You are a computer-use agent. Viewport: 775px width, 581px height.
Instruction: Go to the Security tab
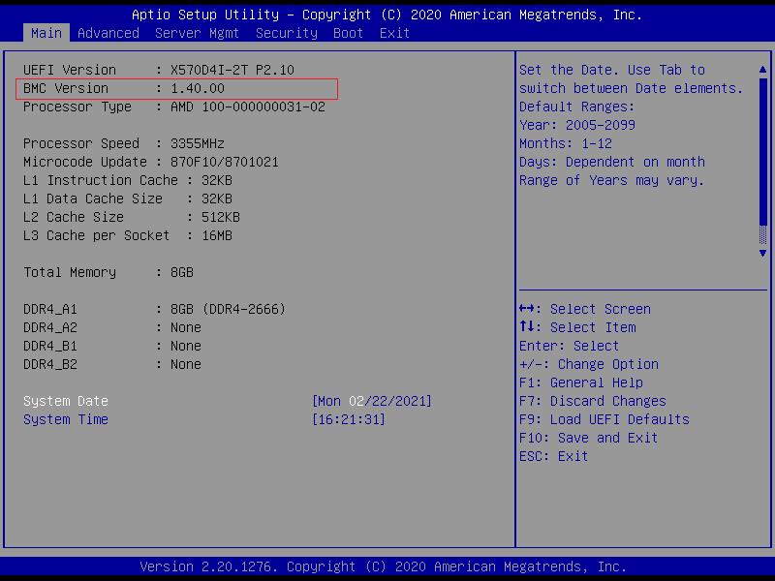[287, 33]
